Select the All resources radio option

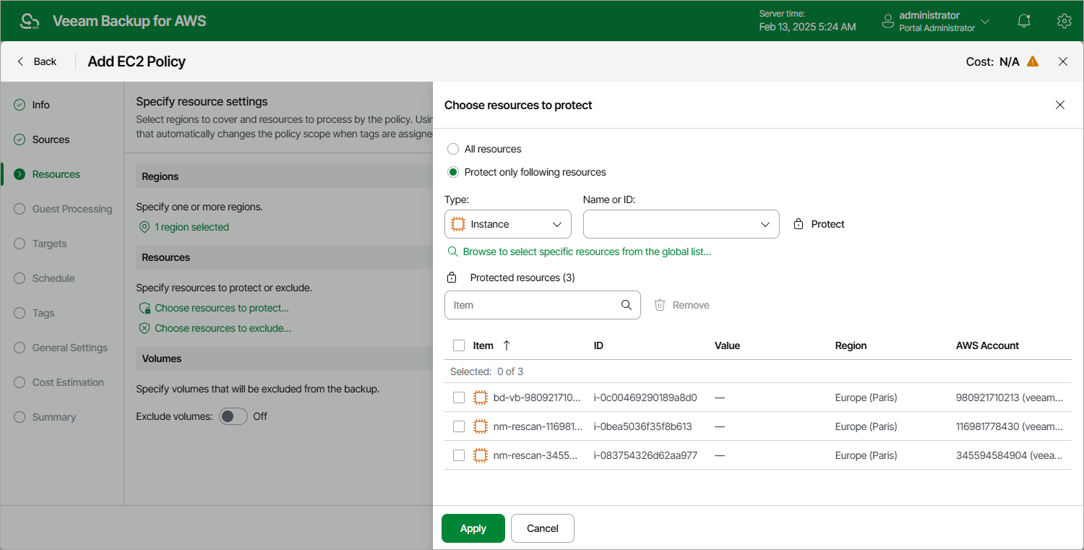(x=453, y=149)
